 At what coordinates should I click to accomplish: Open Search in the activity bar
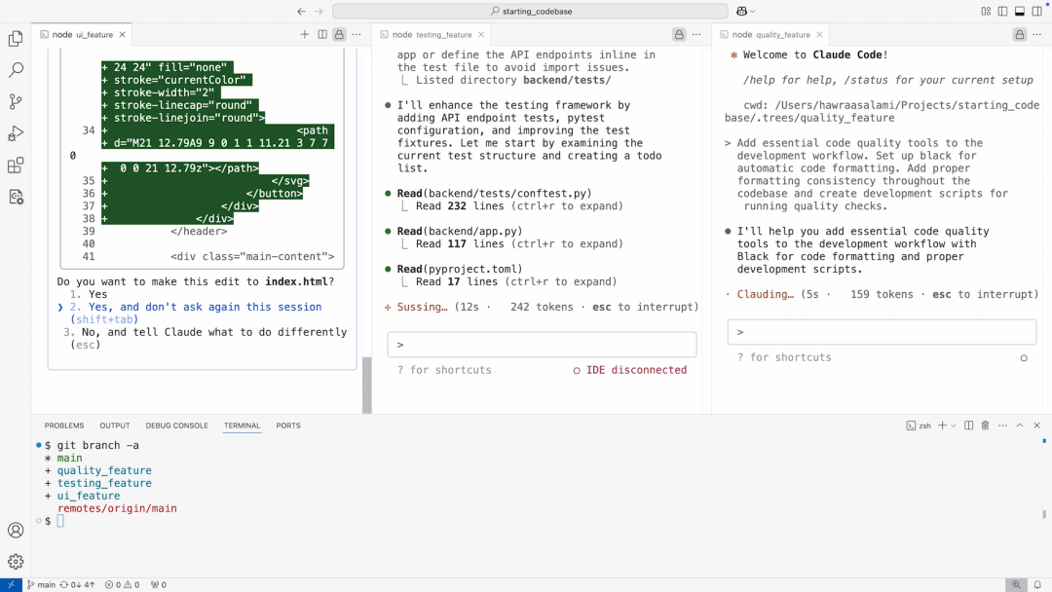pos(16,70)
